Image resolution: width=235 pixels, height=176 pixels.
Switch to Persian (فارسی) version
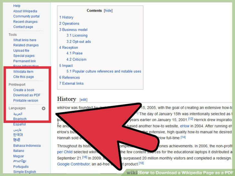(17, 130)
